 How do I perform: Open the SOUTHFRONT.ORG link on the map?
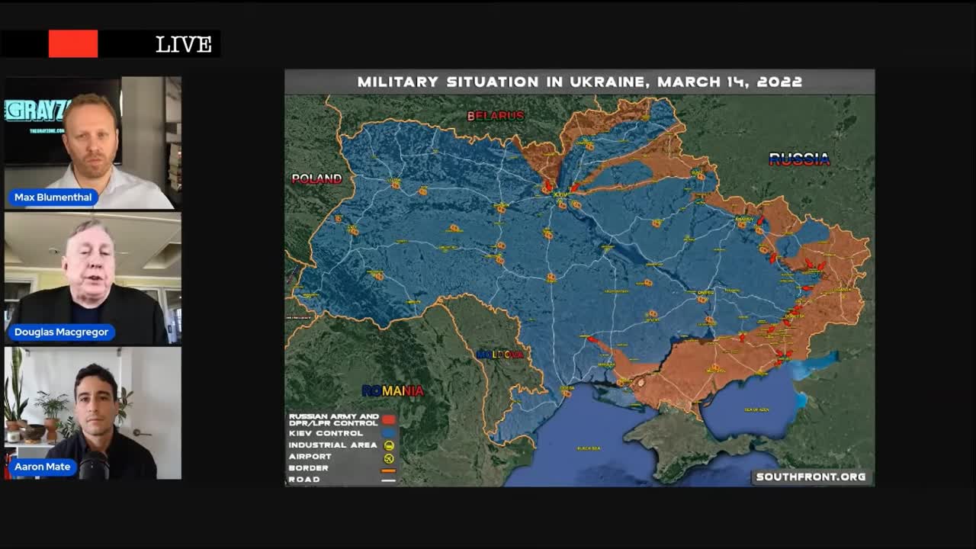point(811,477)
